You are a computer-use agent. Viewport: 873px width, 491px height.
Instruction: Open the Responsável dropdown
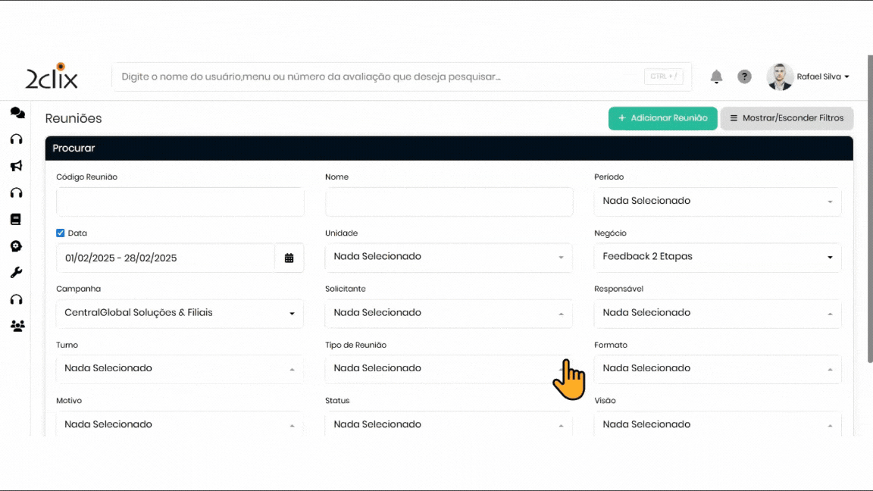click(717, 313)
